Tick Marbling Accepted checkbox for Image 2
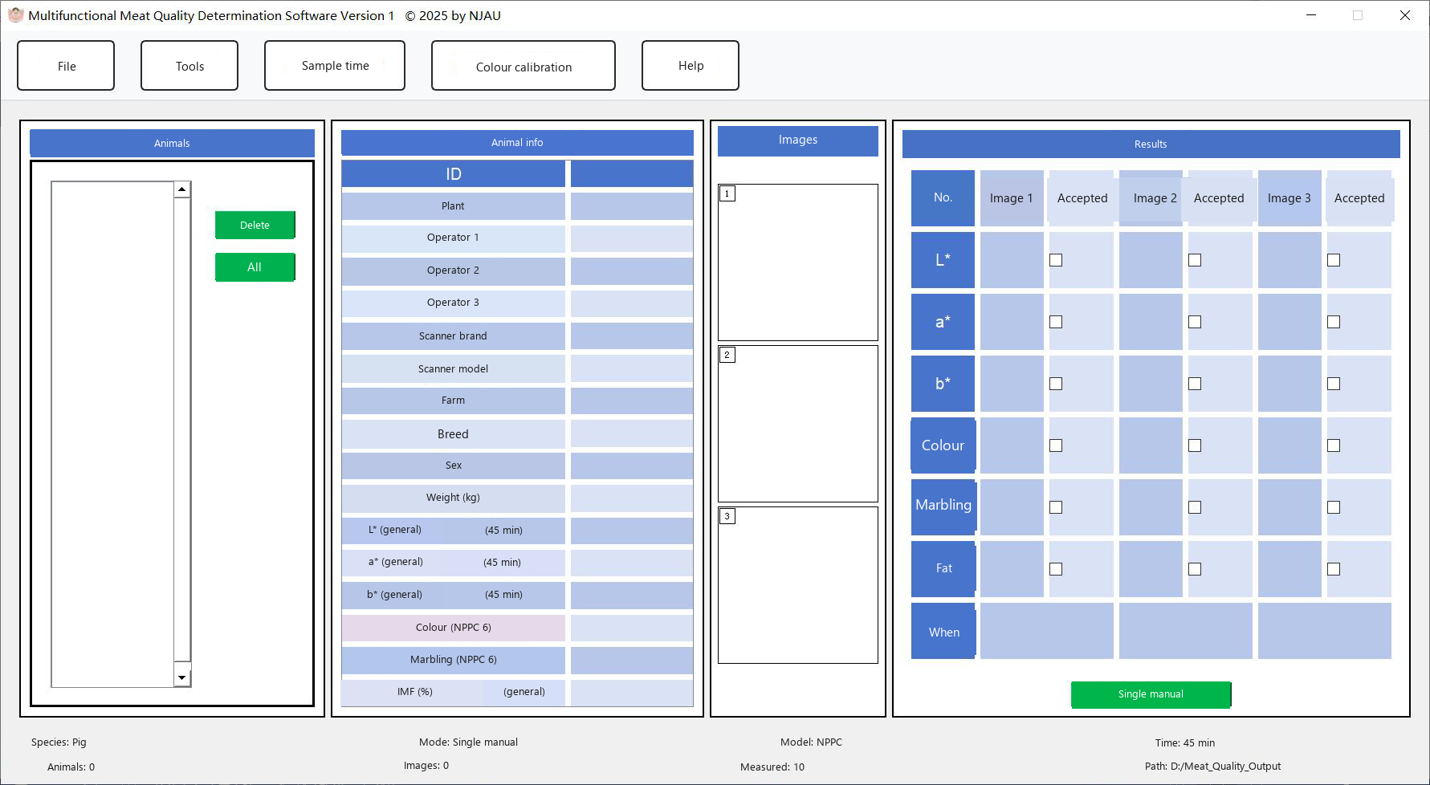This screenshot has height=785, width=1430. [x=1195, y=507]
